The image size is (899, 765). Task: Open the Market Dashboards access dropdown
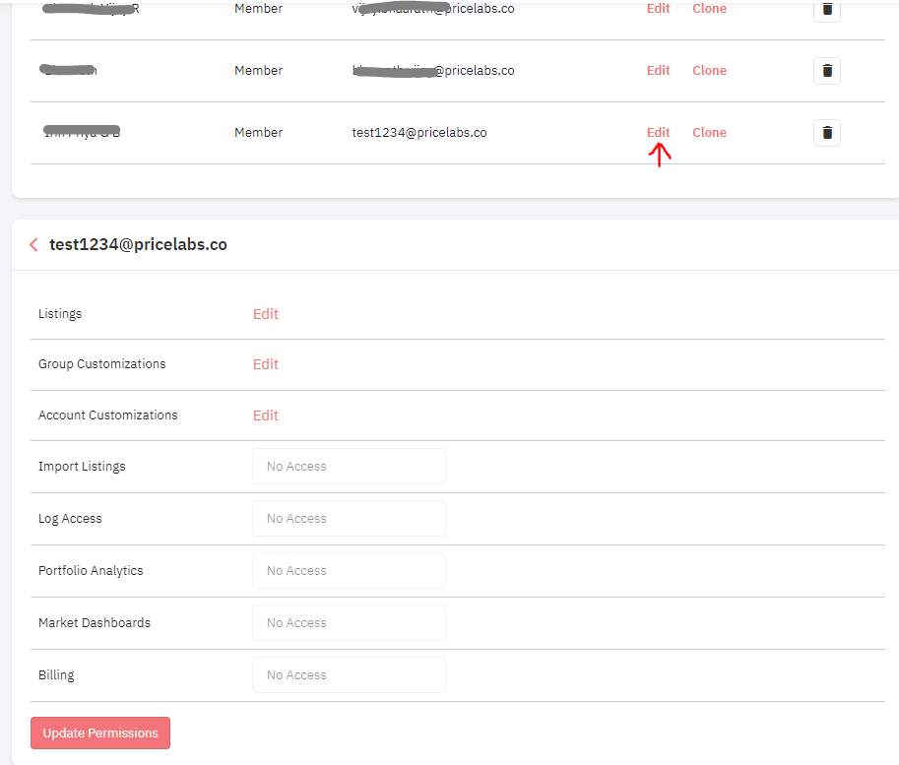pos(349,623)
